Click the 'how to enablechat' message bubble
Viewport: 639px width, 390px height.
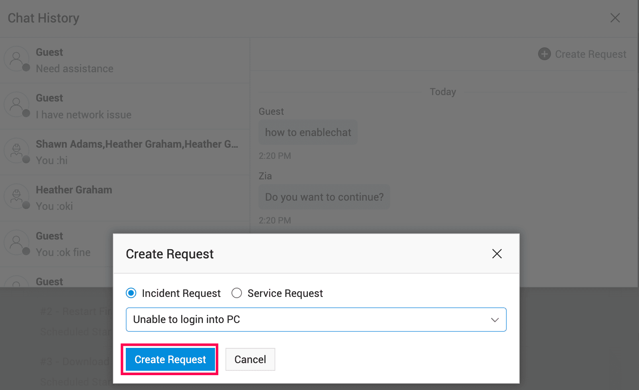click(x=308, y=132)
